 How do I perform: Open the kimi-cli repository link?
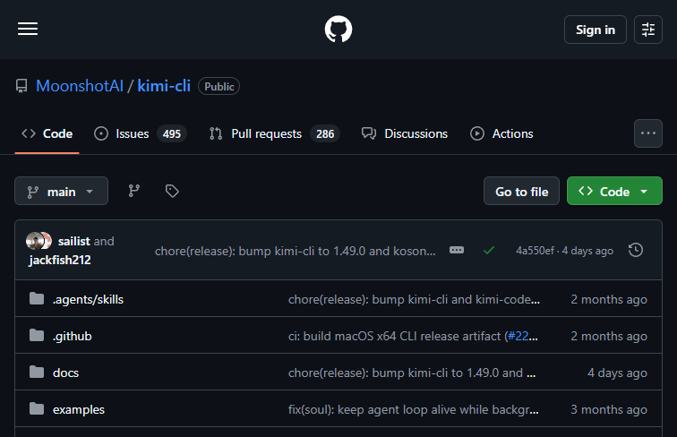164,86
